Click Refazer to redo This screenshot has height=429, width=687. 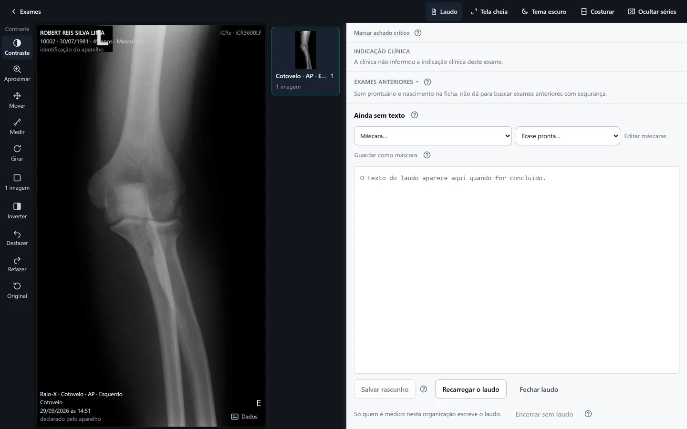point(17,264)
